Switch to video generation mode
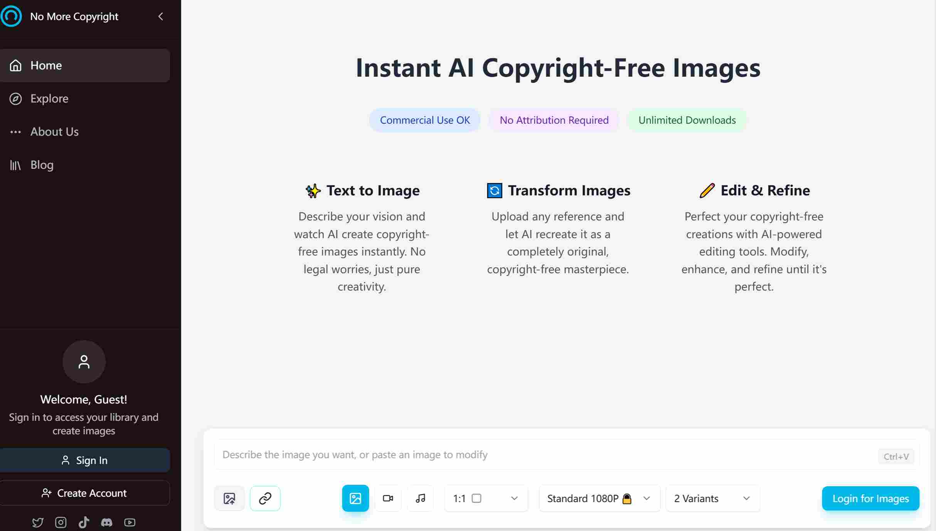936x531 pixels. (x=388, y=498)
